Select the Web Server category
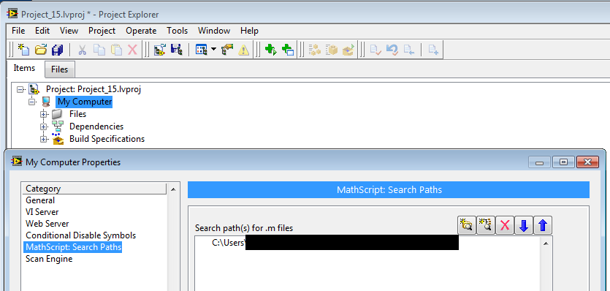 (47, 224)
